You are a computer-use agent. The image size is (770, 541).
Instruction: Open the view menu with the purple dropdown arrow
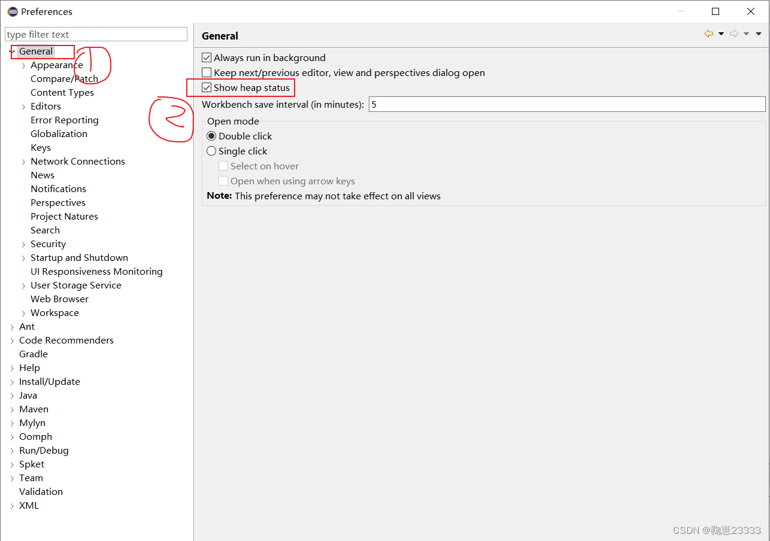(x=759, y=34)
